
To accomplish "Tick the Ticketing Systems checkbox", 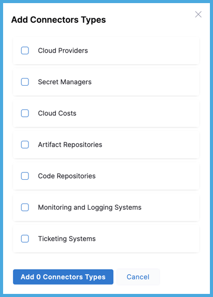I will coord(25,239).
